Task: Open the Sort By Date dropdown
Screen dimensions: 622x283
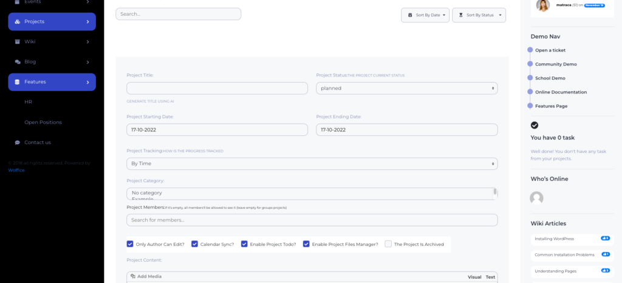Action: click(x=425, y=15)
